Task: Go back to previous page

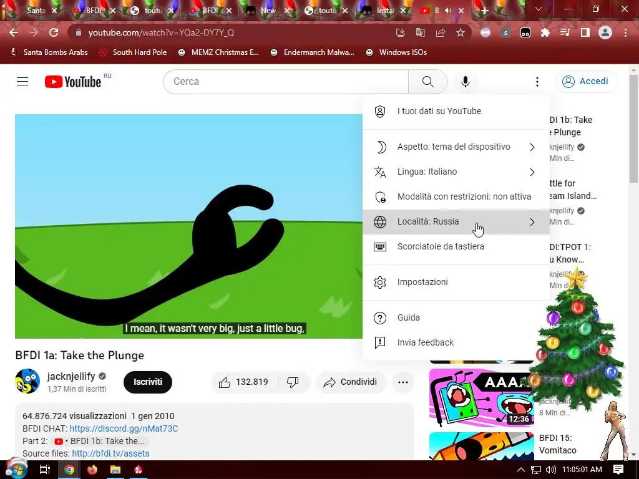Action: tap(14, 32)
